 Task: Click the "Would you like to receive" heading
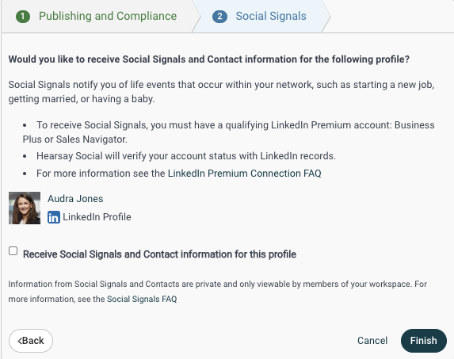[x=208, y=59]
